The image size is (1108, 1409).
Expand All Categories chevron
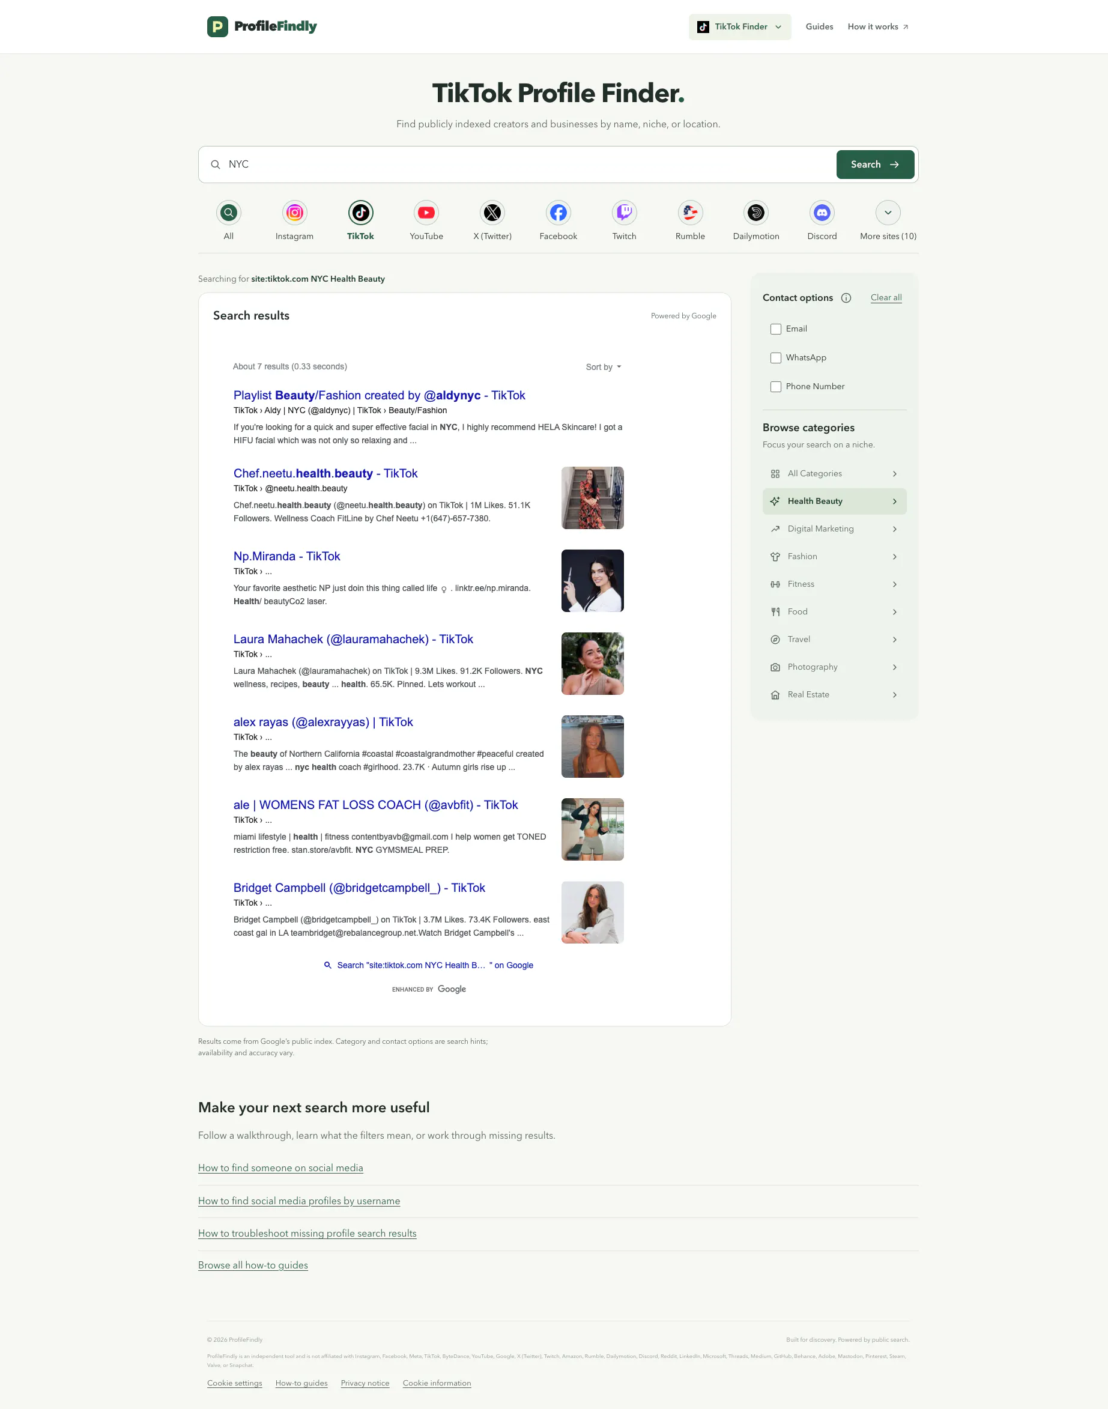click(x=895, y=473)
